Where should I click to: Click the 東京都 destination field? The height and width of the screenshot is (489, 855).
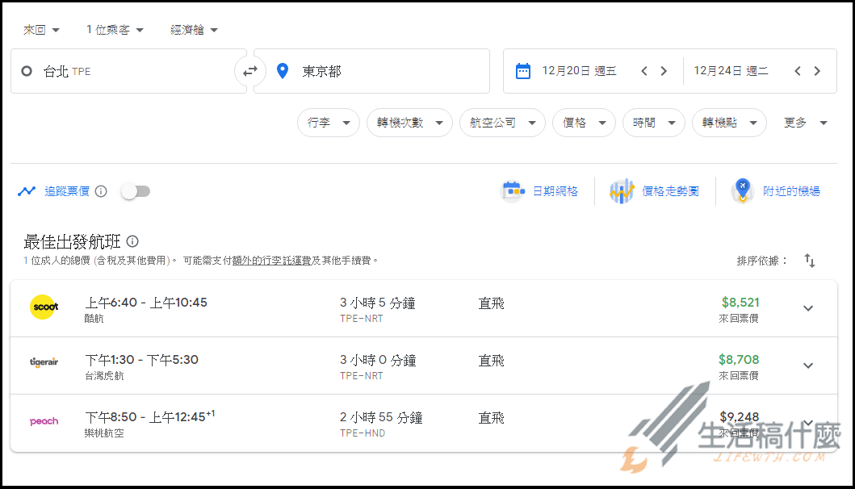pos(372,72)
